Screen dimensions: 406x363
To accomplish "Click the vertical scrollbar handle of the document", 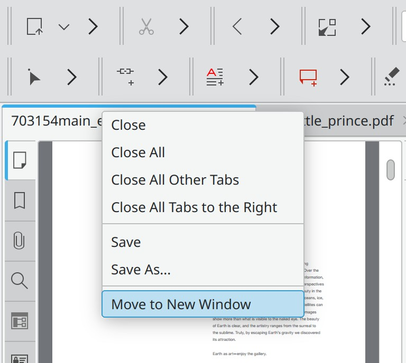I will coord(391,170).
